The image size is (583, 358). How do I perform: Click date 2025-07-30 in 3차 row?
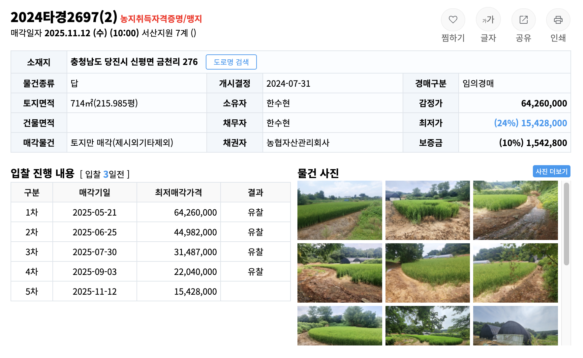95,252
